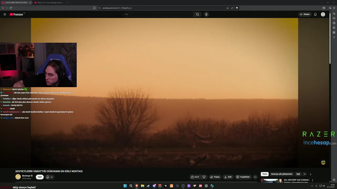This screenshot has width=337, height=189.
Task: Add a panel with the sidebar plus
Action: (334, 37)
